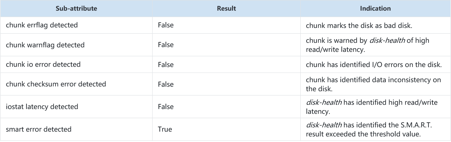Click 'chunk has identified I/O errors' indication
This screenshot has height=142, width=451.
(374, 65)
